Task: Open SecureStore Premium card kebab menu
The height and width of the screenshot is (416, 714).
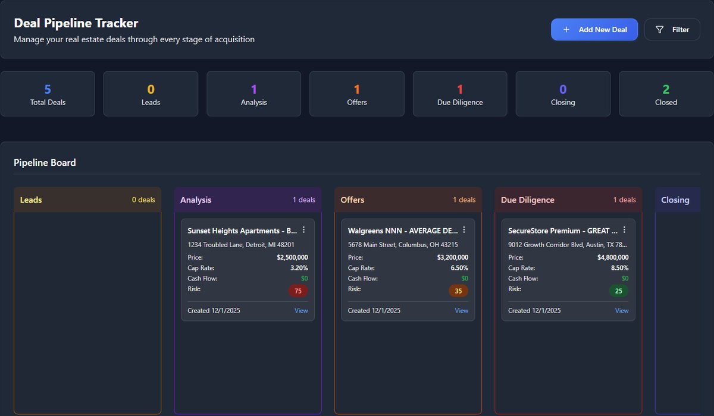Action: pyautogui.click(x=624, y=230)
